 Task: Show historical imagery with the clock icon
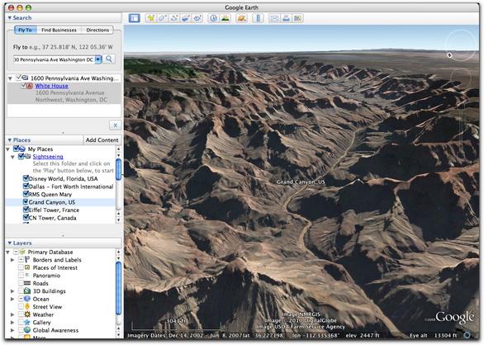tap(213, 18)
